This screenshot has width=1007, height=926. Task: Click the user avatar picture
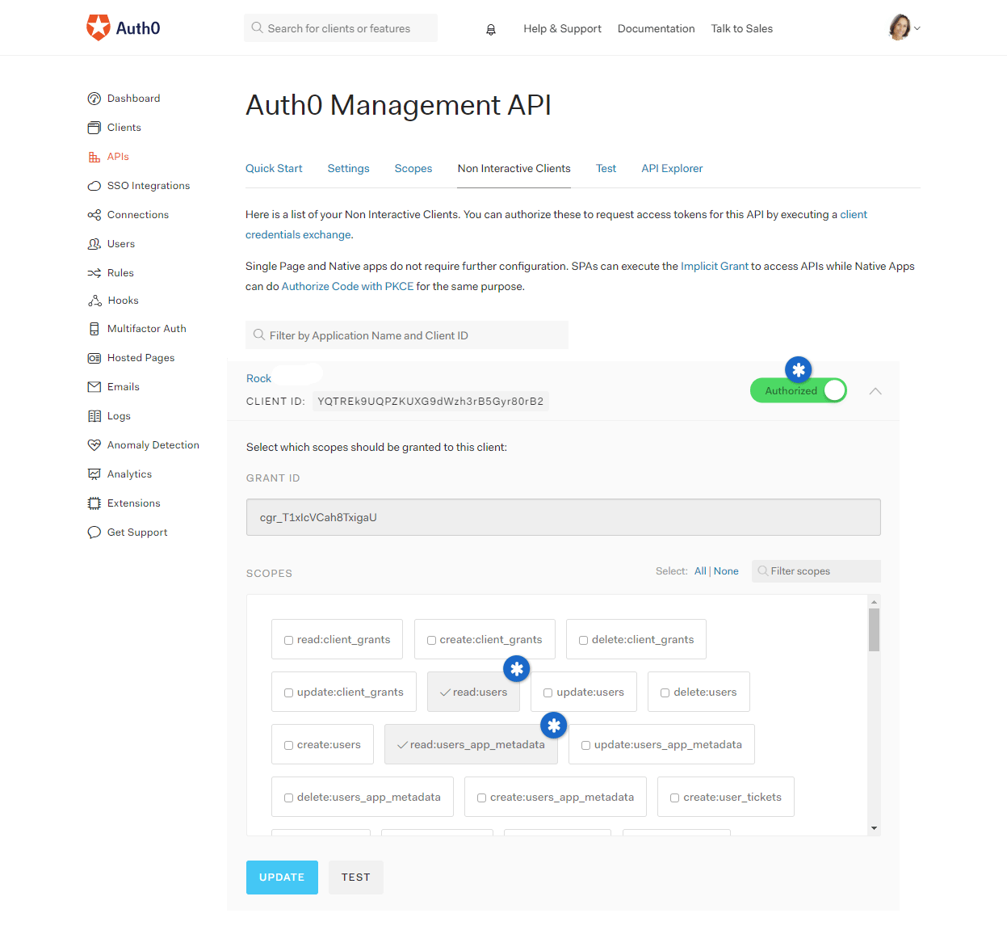900,27
